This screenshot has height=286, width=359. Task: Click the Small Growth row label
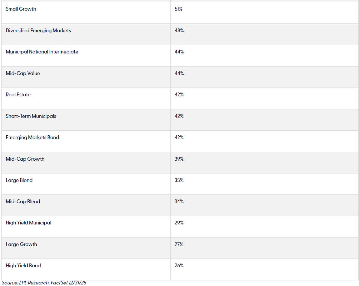click(x=21, y=9)
